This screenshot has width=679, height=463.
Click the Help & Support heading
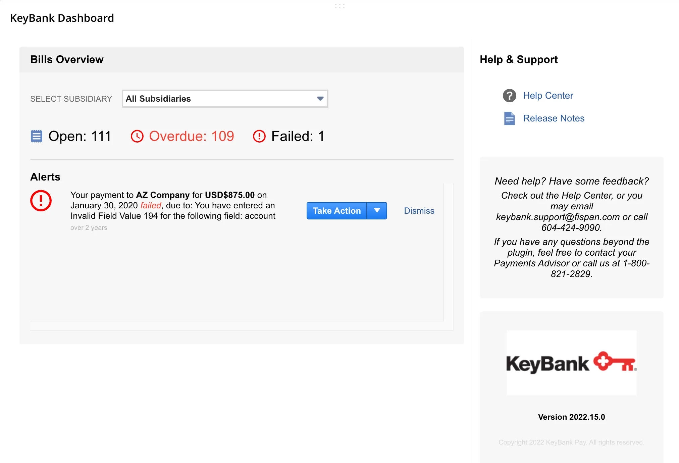pyautogui.click(x=519, y=59)
